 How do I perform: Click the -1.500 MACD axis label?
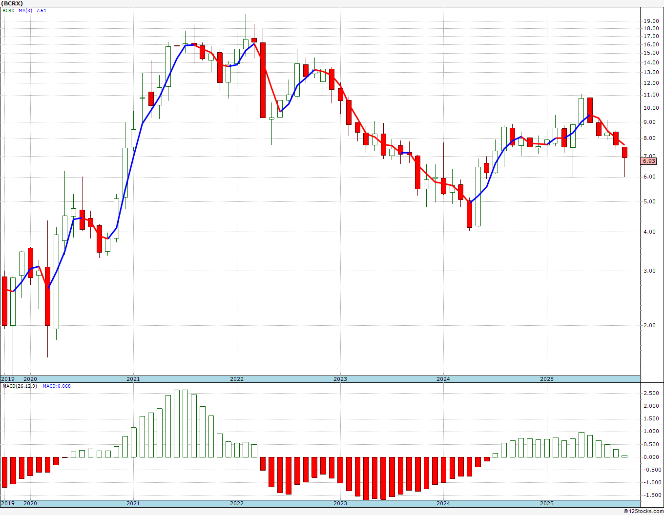(x=652, y=495)
